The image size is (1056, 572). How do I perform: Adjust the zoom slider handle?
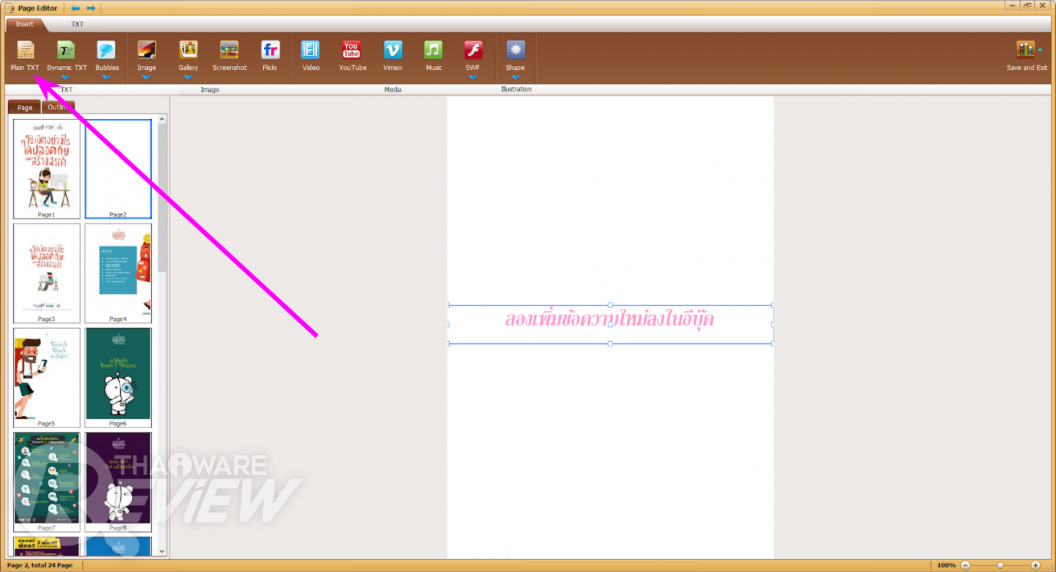point(1001,565)
